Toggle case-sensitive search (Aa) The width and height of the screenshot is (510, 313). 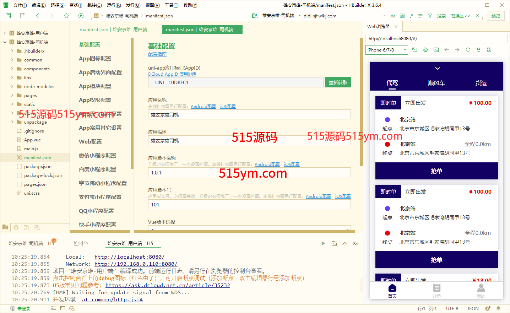(392, 16)
